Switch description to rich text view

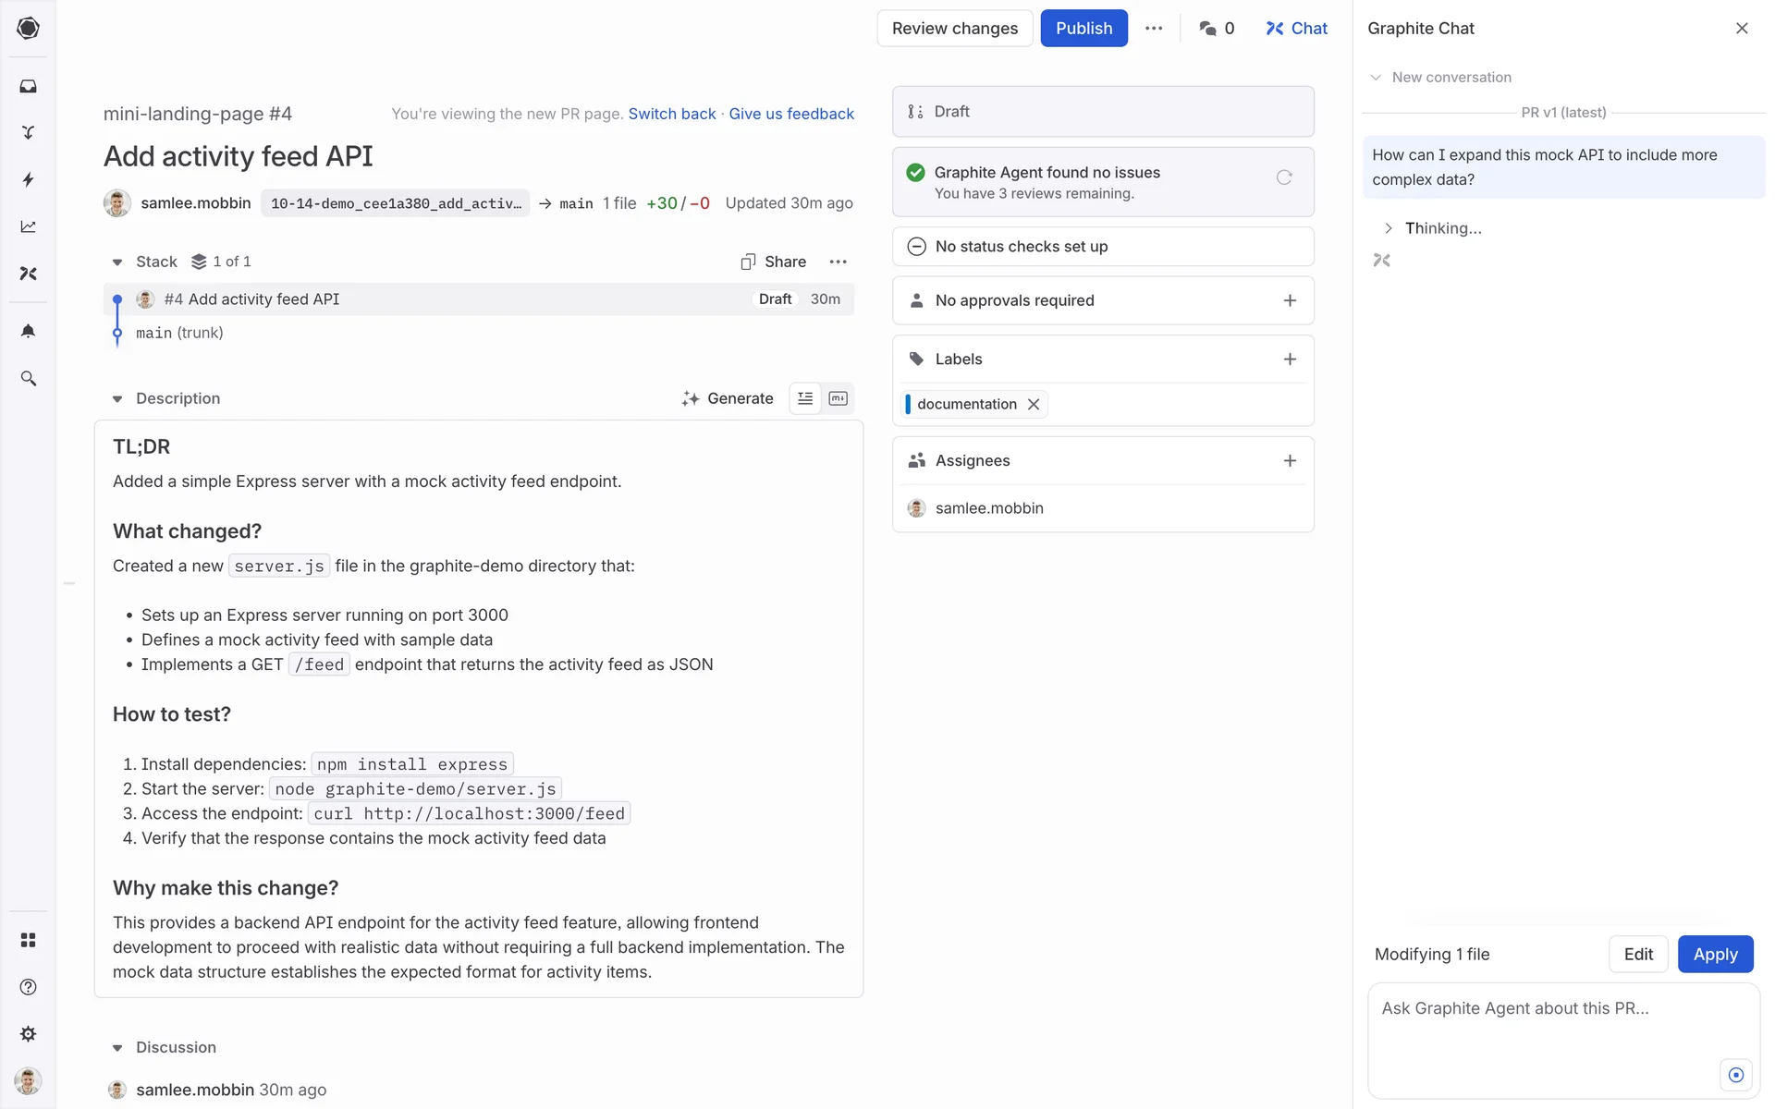[x=805, y=398]
